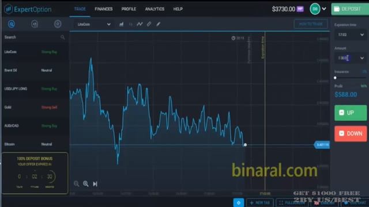Open the ANALYTICS tab
The image size is (369, 207).
[155, 9]
